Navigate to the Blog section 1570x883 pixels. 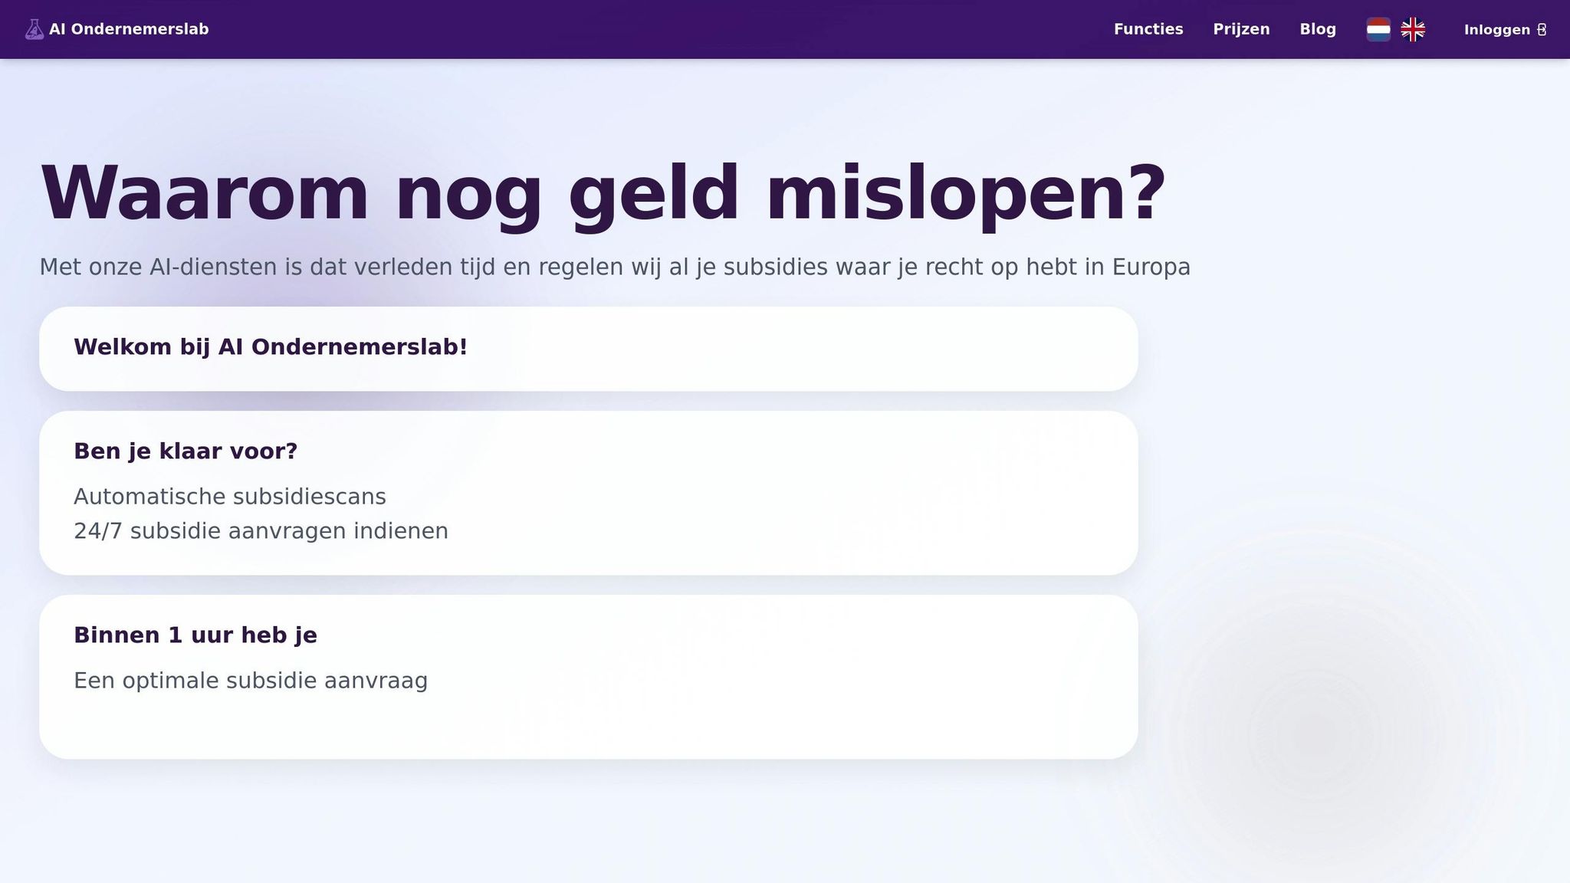(x=1317, y=28)
